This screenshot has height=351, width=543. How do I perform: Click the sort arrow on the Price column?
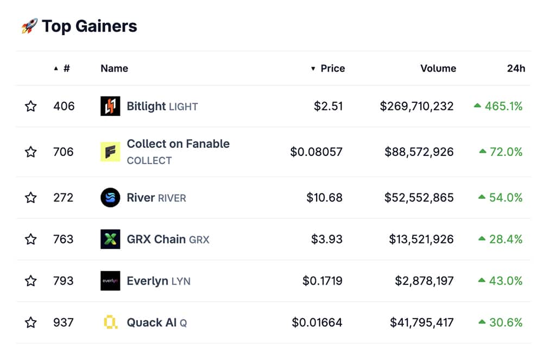click(313, 68)
